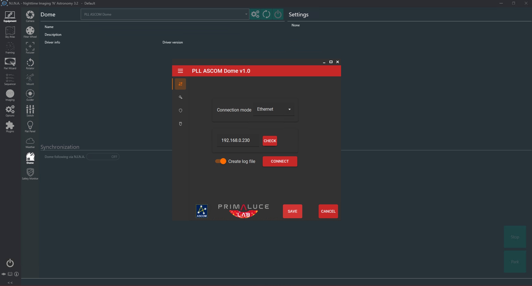Image resolution: width=532 pixels, height=286 pixels.
Task: Click the red CONNECT button
Action: point(280,161)
